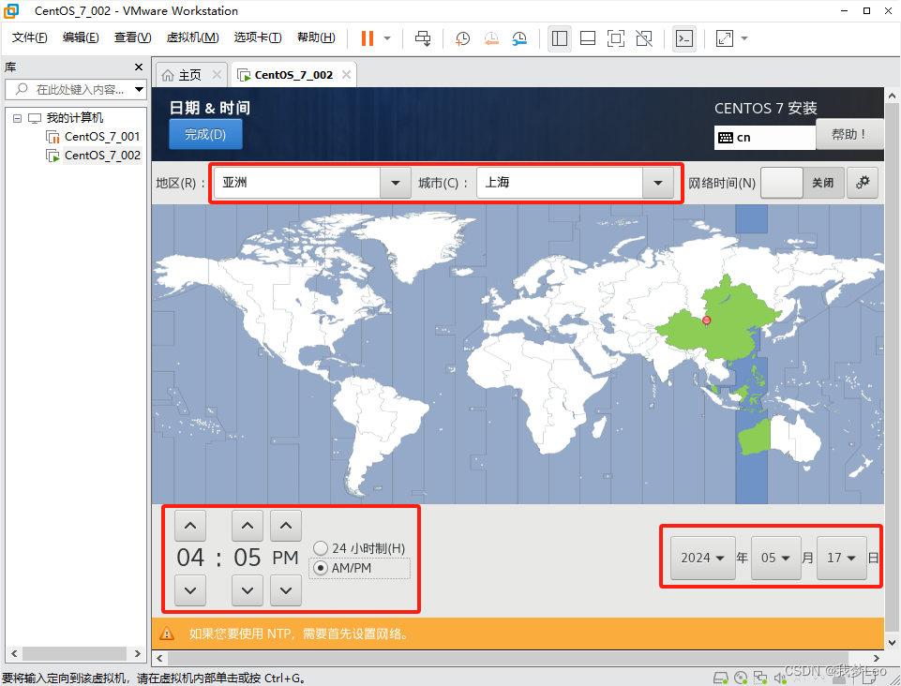Click the hard disk status bar icon
The height and width of the screenshot is (686, 901).
[x=721, y=678]
